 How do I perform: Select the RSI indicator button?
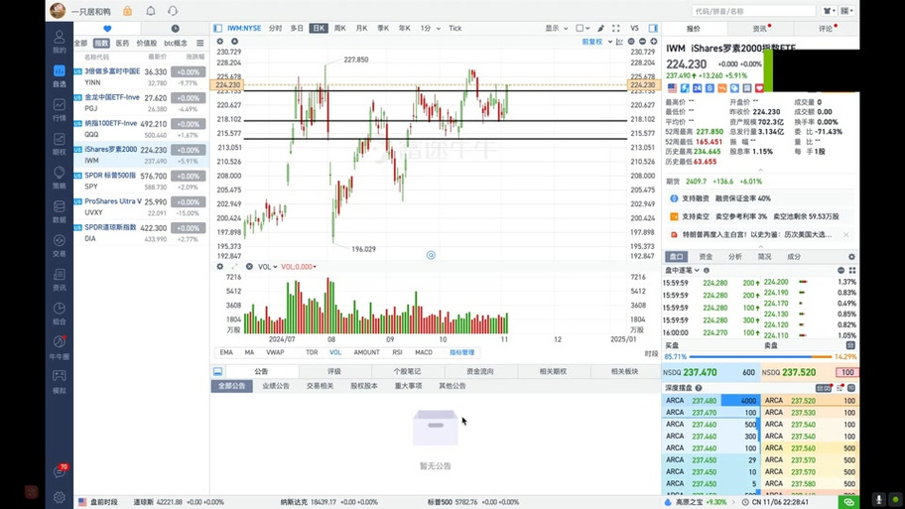pos(397,352)
